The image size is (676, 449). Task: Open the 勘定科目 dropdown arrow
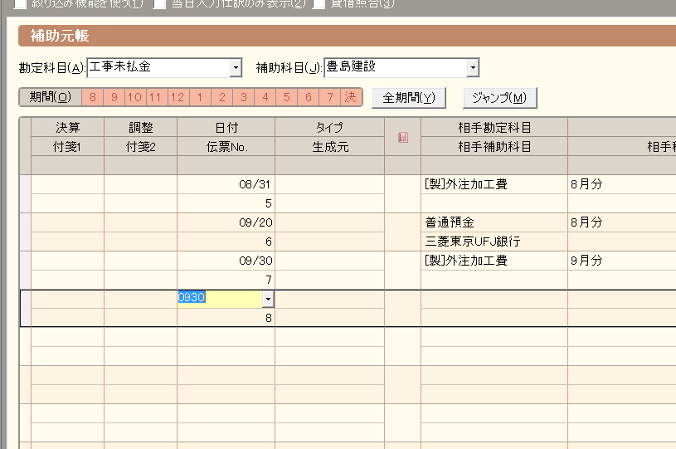click(x=236, y=68)
